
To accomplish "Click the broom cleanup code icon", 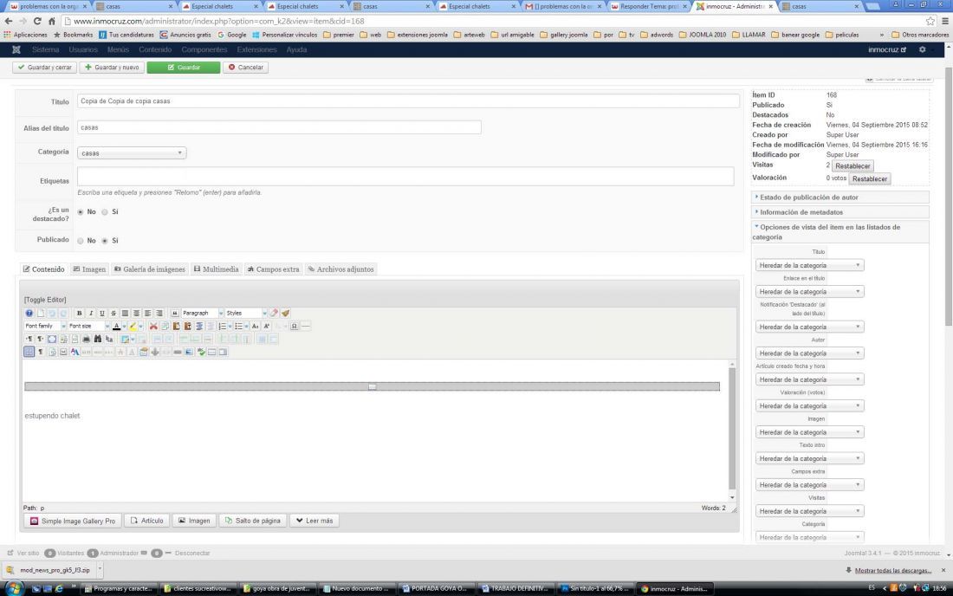I will click(x=286, y=313).
